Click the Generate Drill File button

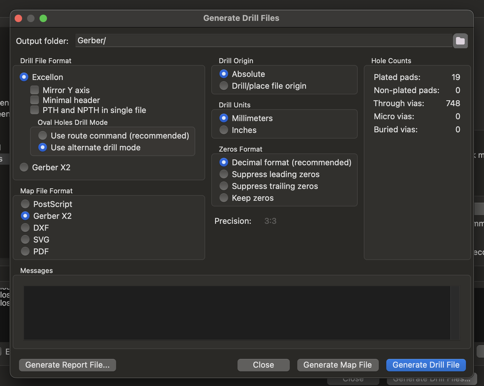pyautogui.click(x=426, y=365)
